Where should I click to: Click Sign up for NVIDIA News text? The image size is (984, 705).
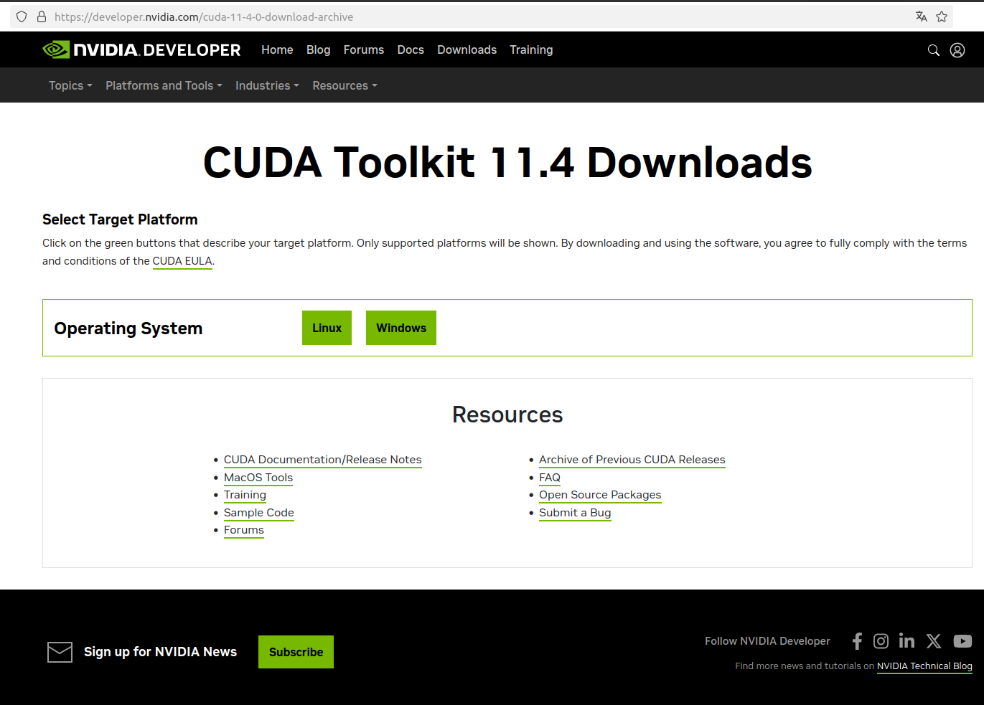(160, 652)
